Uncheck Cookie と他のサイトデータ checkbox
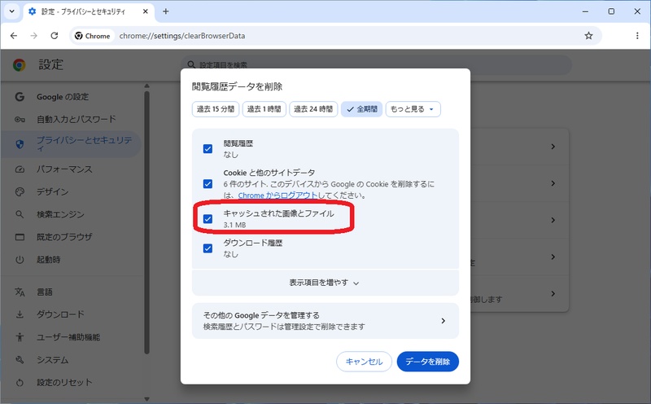This screenshot has width=651, height=404. 208,184
